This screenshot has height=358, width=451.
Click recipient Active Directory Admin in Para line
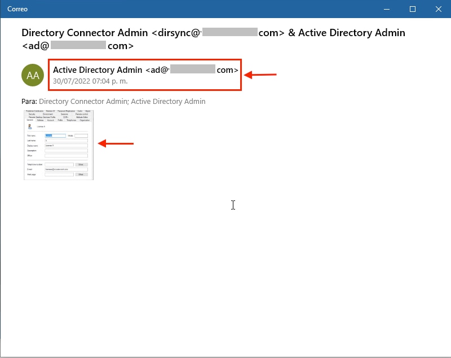[x=168, y=102]
